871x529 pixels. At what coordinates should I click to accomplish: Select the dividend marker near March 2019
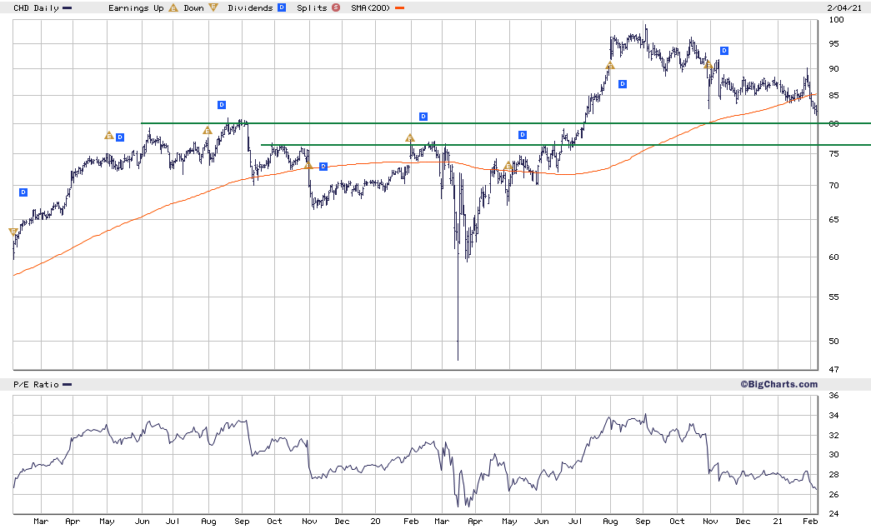point(23,192)
